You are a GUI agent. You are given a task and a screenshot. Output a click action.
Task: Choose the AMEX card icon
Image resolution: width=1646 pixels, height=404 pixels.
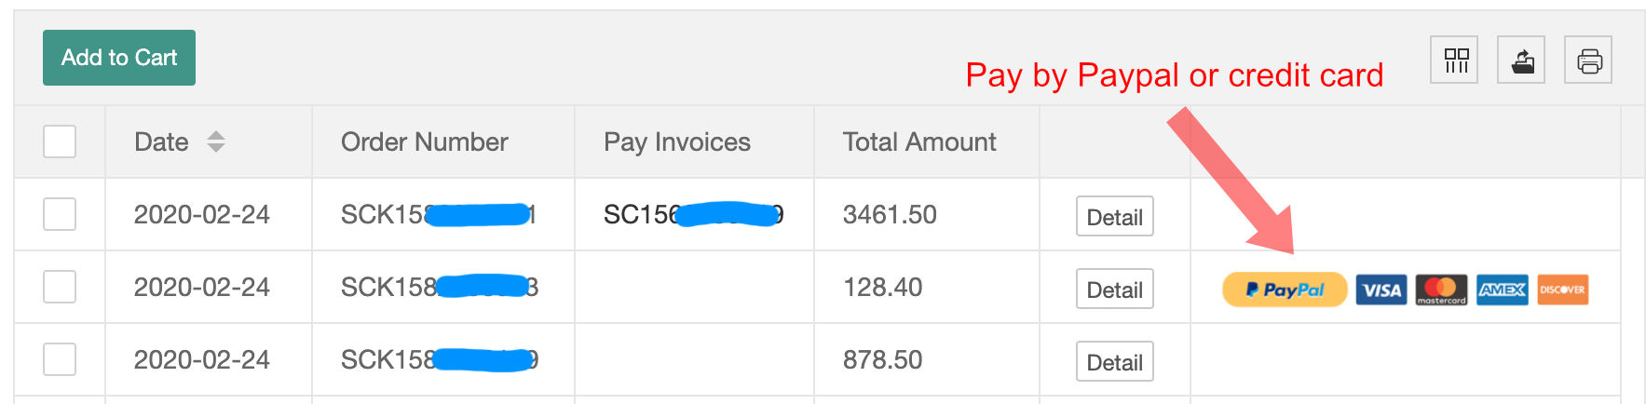pyautogui.click(x=1502, y=290)
